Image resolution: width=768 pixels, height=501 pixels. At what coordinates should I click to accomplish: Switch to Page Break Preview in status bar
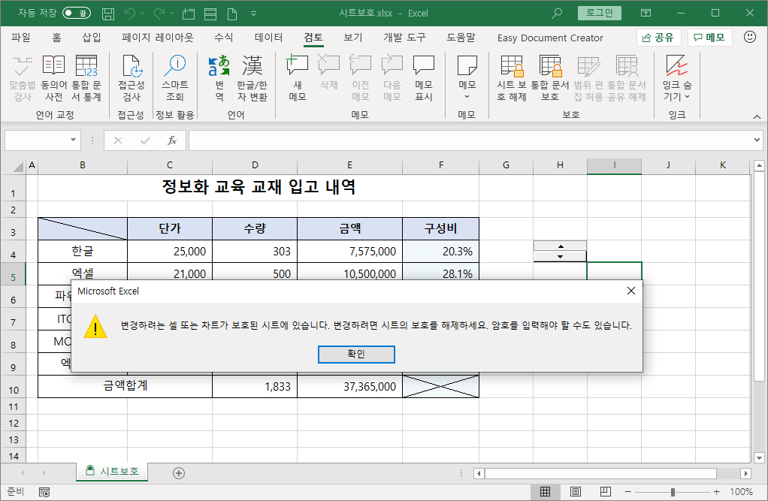[606, 491]
